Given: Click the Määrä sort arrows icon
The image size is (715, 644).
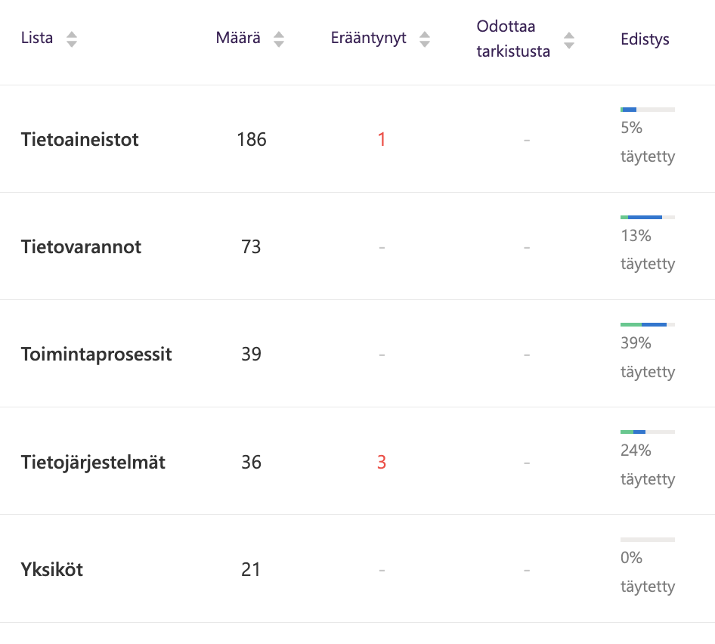Looking at the screenshot, I should coord(279,39).
